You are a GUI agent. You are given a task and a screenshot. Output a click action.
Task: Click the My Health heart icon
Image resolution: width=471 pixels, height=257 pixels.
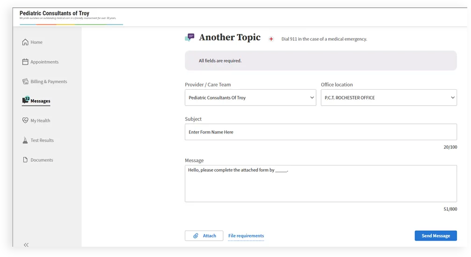click(25, 121)
